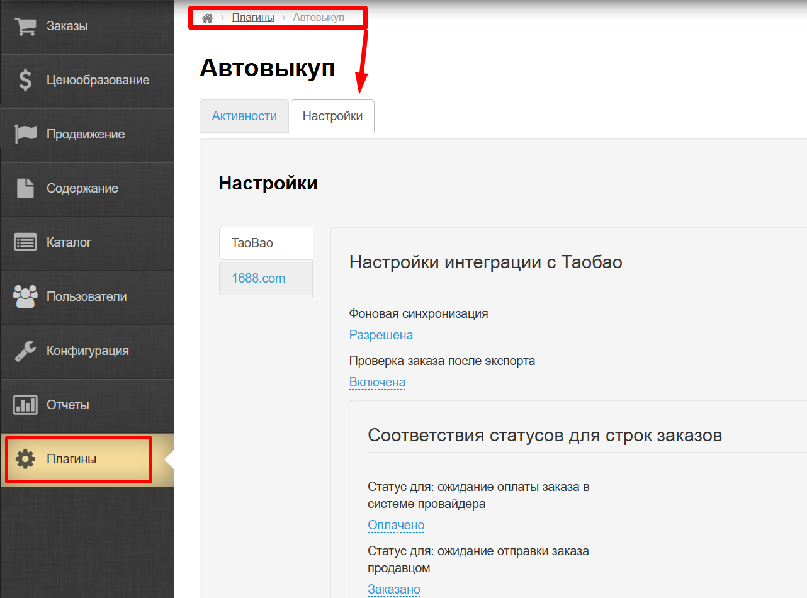This screenshot has width=807, height=598.
Task: Go to home via breadcrumb house icon
Action: click(x=207, y=18)
